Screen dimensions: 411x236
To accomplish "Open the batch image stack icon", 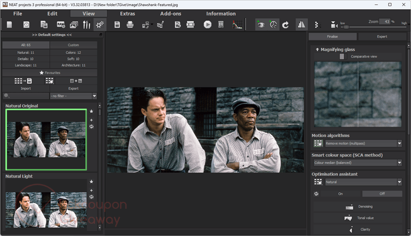I will (74, 25).
